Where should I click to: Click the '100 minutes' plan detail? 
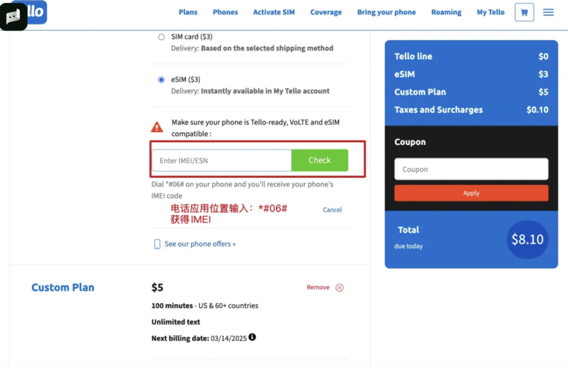pyautogui.click(x=172, y=306)
